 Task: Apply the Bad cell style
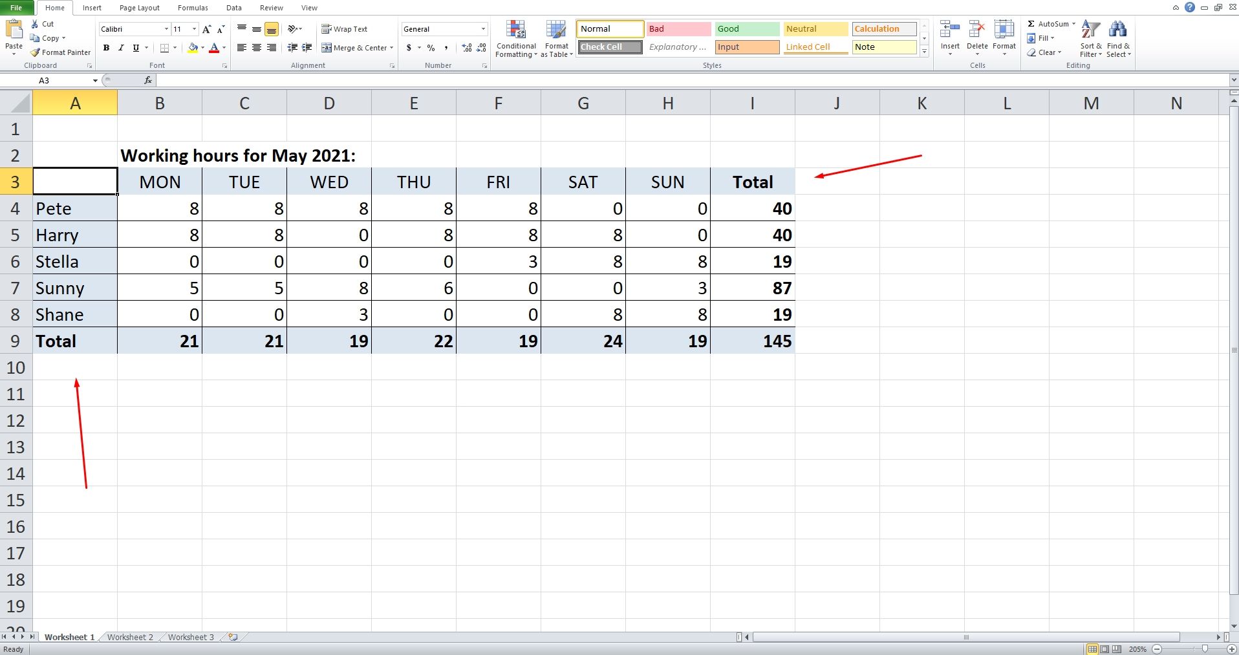pos(678,29)
